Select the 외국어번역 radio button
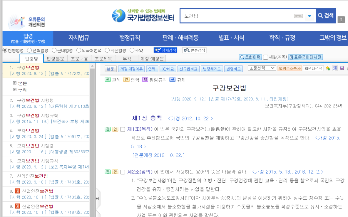This screenshot has width=348, height=217. point(78,50)
